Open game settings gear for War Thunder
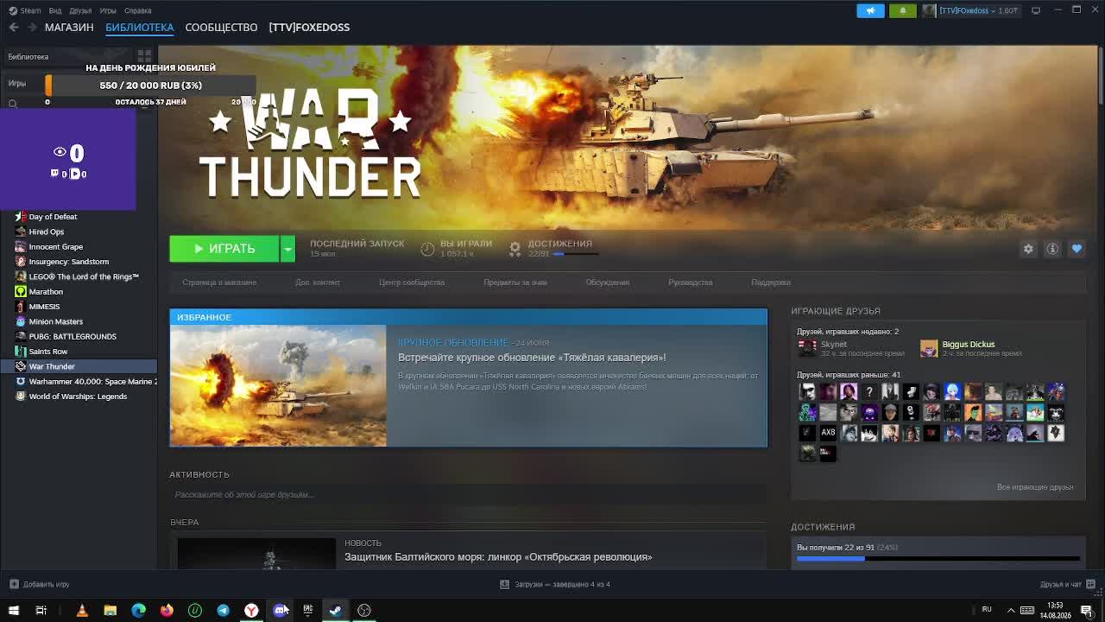This screenshot has width=1105, height=622. pyautogui.click(x=1028, y=249)
